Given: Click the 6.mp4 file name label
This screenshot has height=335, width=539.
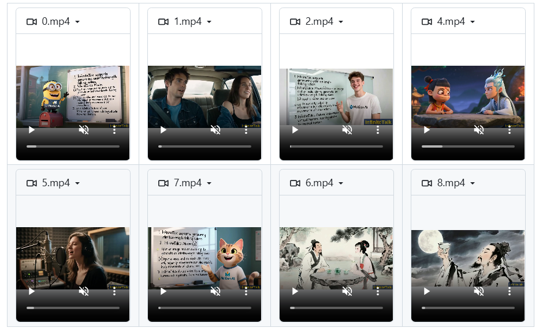Looking at the screenshot, I should [x=319, y=183].
